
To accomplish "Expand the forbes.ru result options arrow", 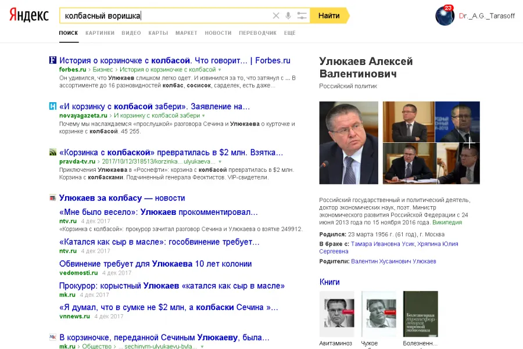I will click(x=220, y=70).
